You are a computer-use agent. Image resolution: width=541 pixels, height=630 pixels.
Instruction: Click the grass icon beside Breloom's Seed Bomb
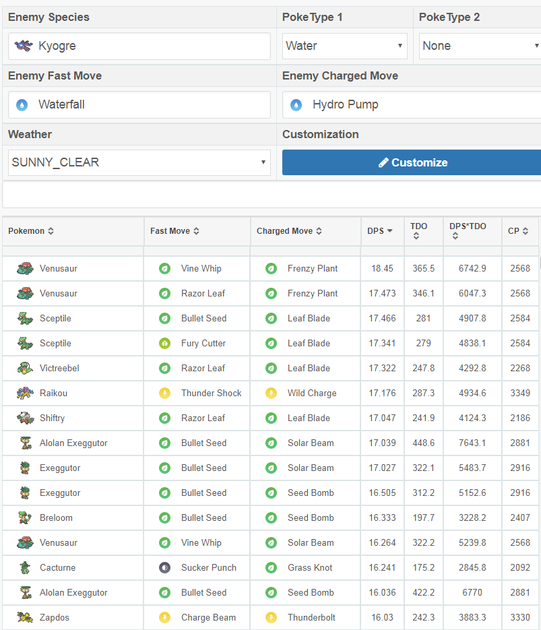271,518
